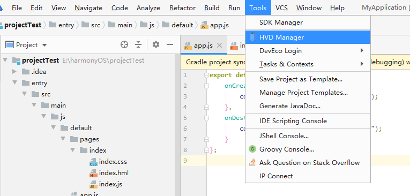Select index.html in the project tree
The image size is (410, 196).
click(x=114, y=173)
